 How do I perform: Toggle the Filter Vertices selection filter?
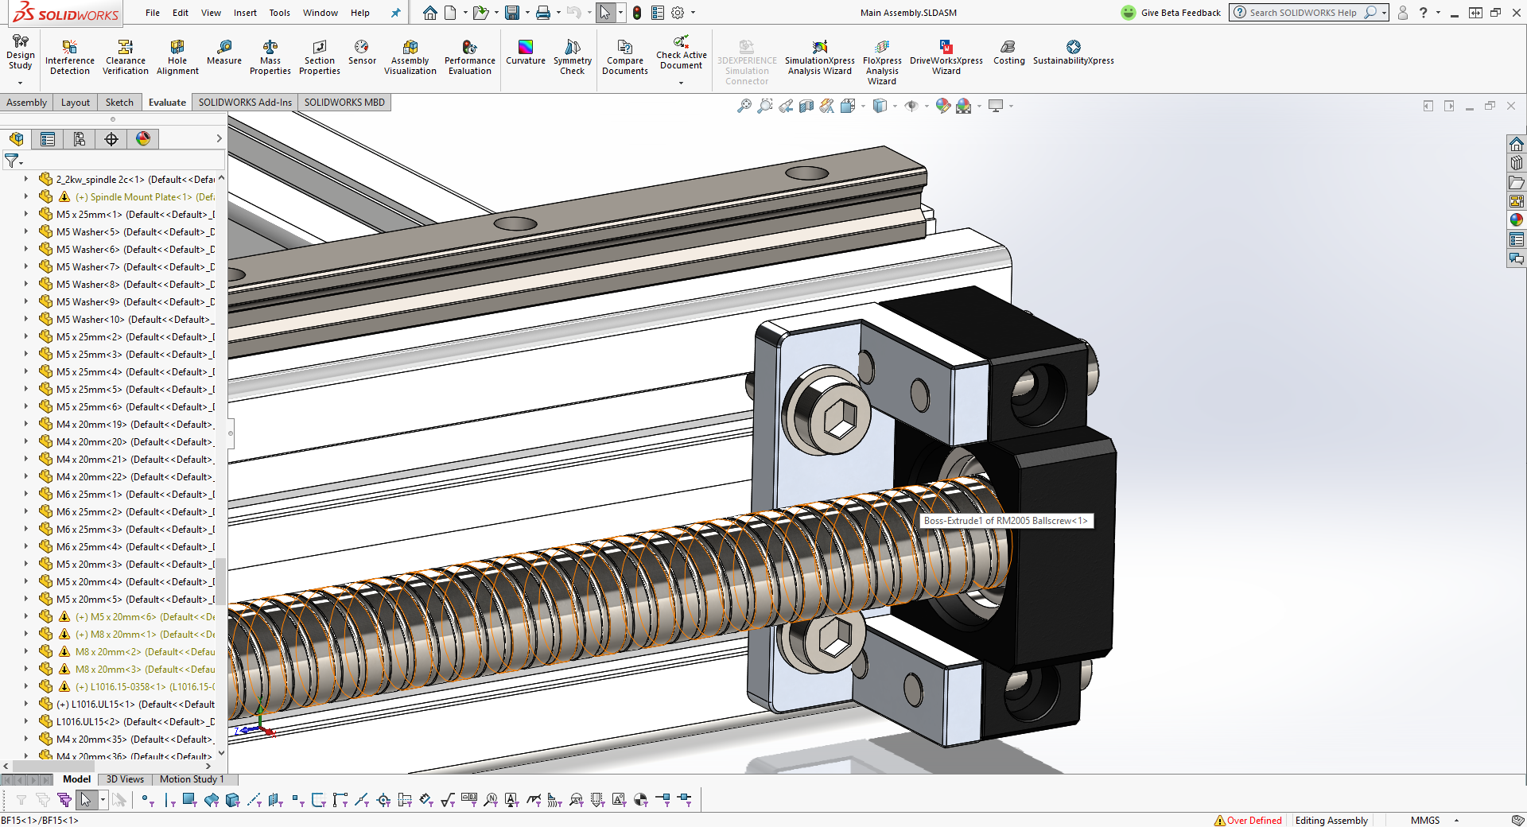(x=146, y=800)
